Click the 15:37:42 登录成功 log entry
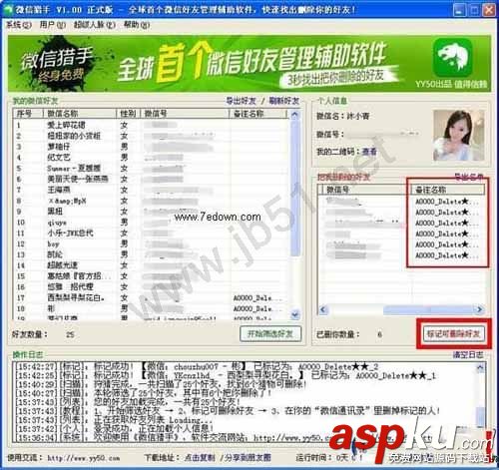This screenshot has width=499, height=470. (x=114, y=429)
